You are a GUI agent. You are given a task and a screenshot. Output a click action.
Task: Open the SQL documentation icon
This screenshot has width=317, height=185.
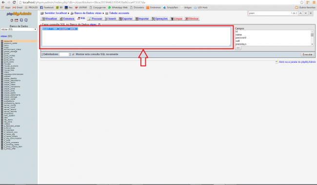pyautogui.click(x=26, y=20)
